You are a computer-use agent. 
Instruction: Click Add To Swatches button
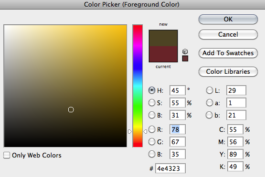pos(228,53)
